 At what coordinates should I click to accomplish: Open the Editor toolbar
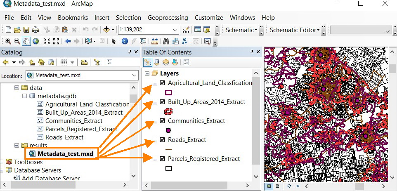pyautogui.click(x=186, y=30)
